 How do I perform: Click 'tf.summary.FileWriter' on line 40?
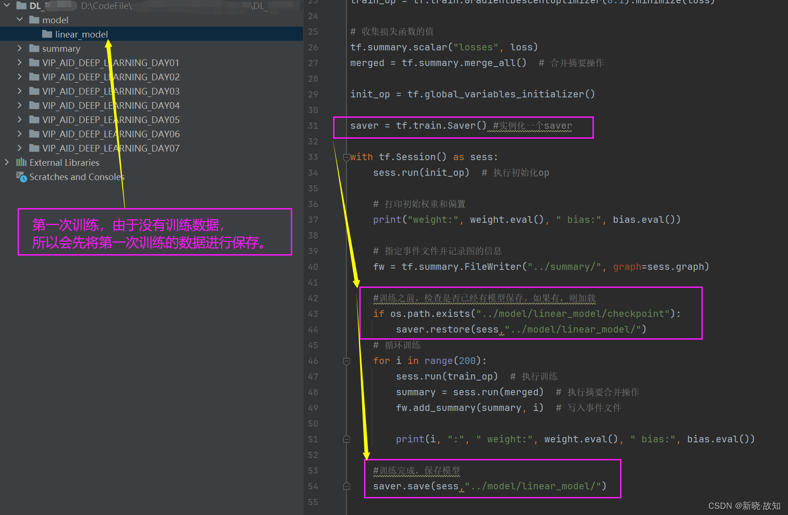tap(461, 267)
